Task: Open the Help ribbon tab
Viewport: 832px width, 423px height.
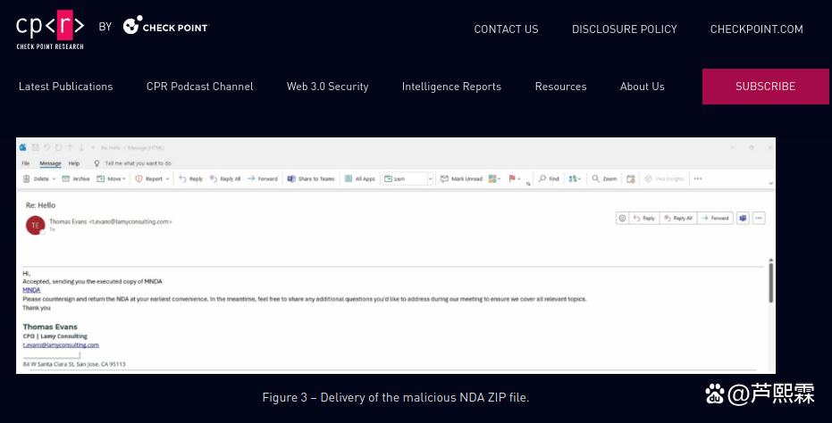Action: pos(74,163)
